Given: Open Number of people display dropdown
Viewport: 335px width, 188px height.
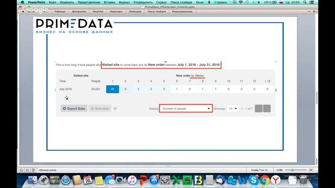Looking at the screenshot, I should coord(186,109).
